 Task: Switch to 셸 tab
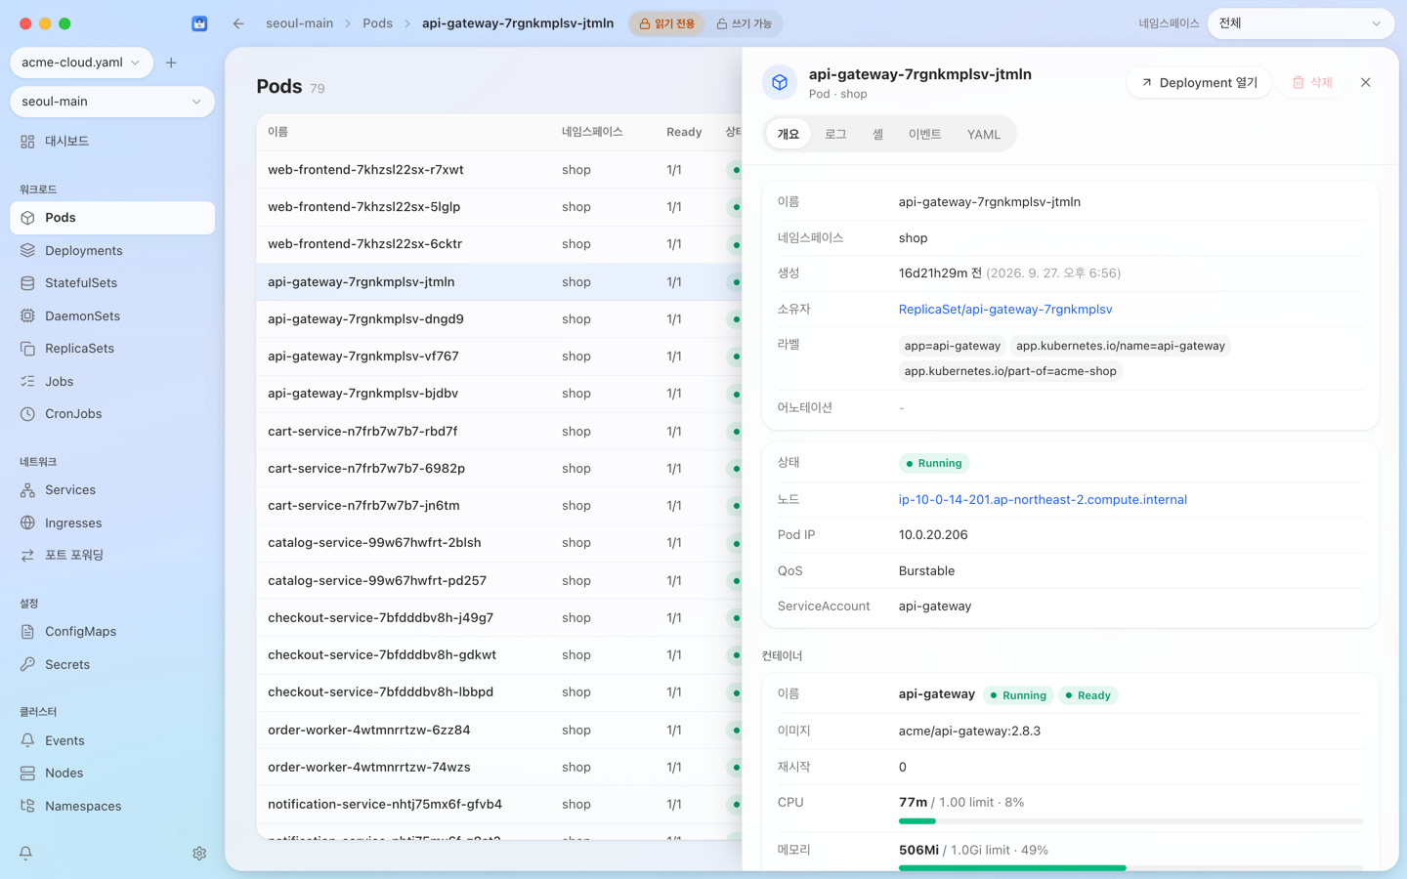pos(877,135)
